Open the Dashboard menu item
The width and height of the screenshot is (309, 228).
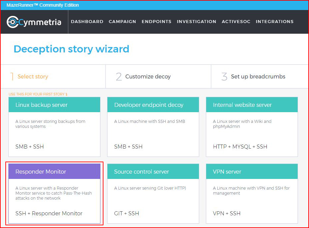pyautogui.click(x=87, y=22)
